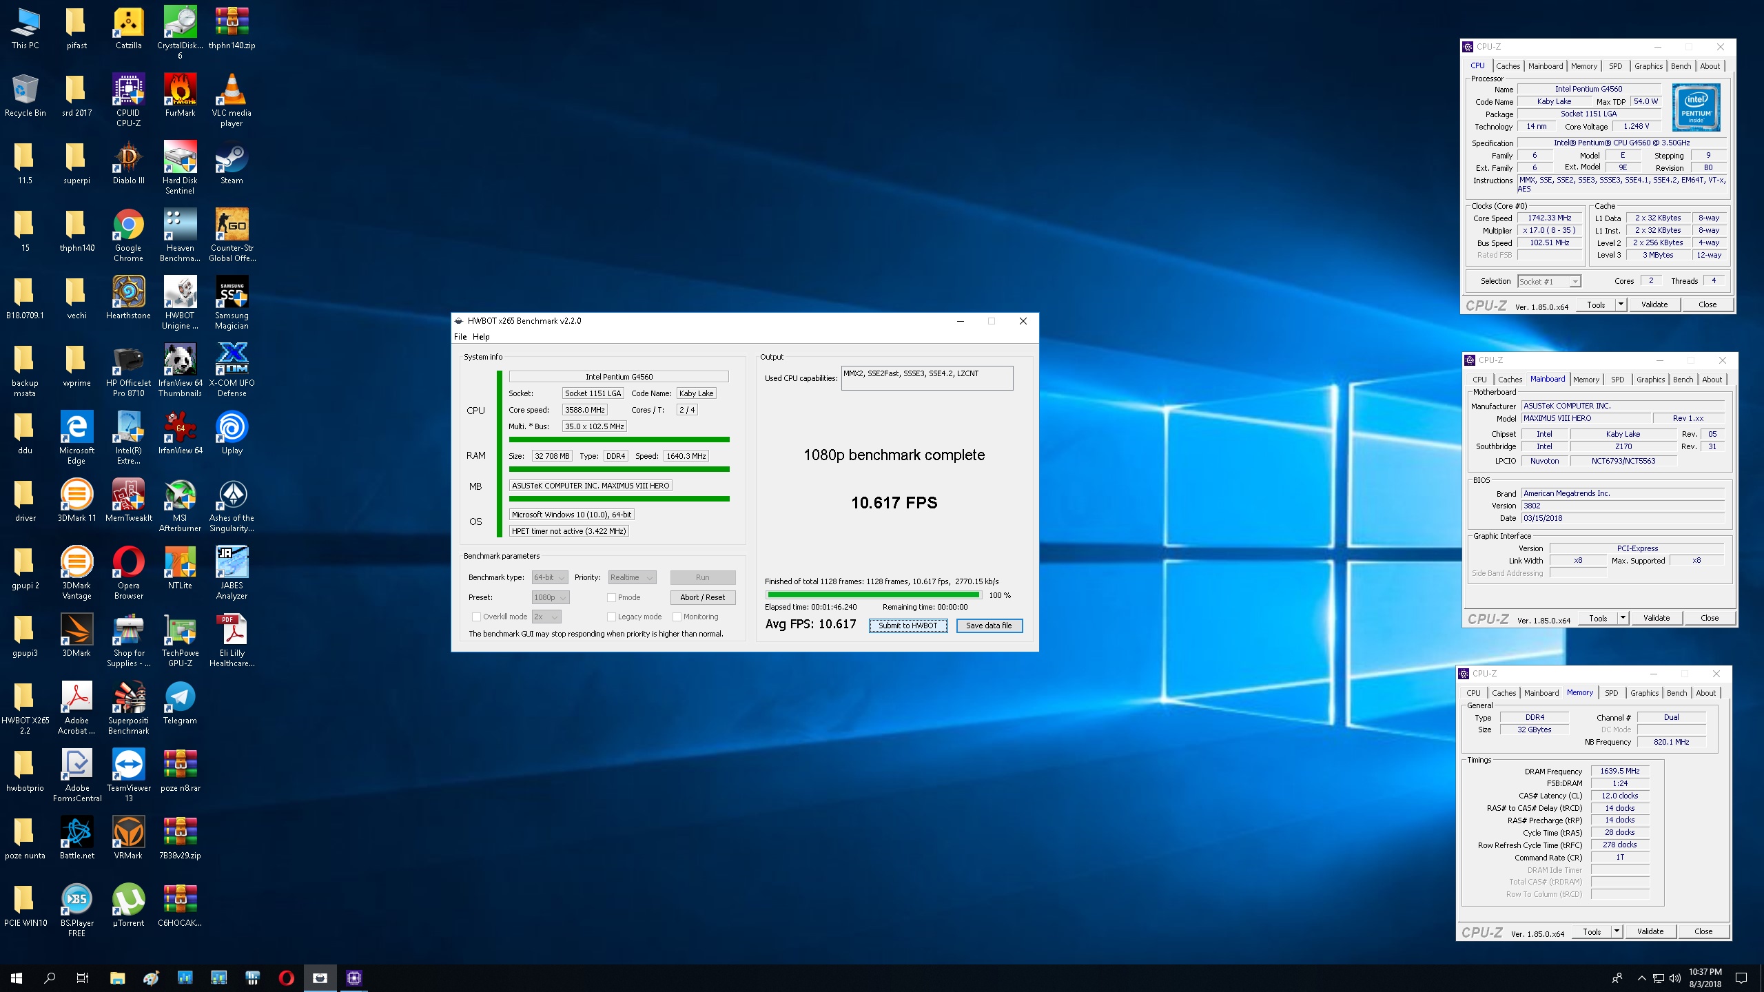Viewport: 1764px width, 992px height.
Task: Launch Counter-Strike Global Offensive icon
Action: (x=232, y=236)
